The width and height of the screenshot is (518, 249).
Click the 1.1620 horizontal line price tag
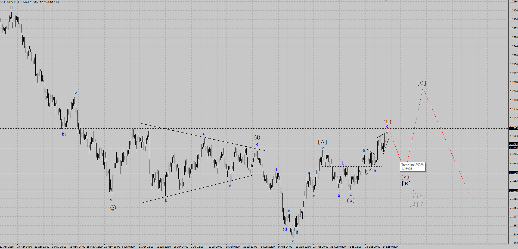click(513, 173)
